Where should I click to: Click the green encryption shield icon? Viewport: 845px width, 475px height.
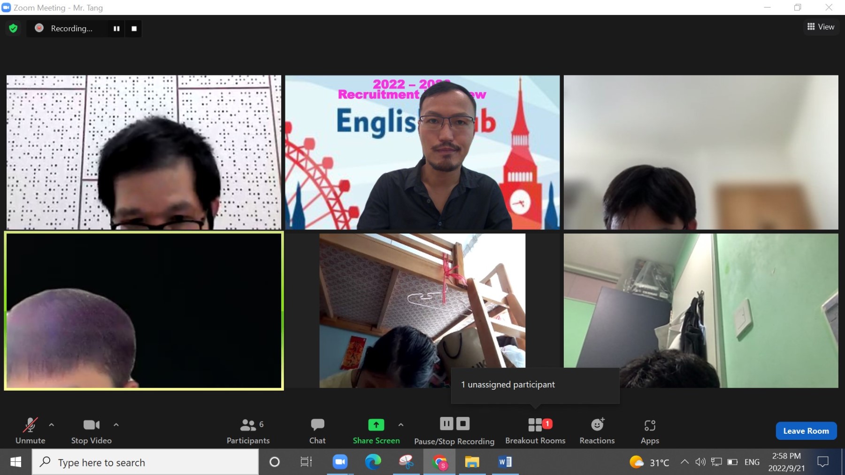13,29
